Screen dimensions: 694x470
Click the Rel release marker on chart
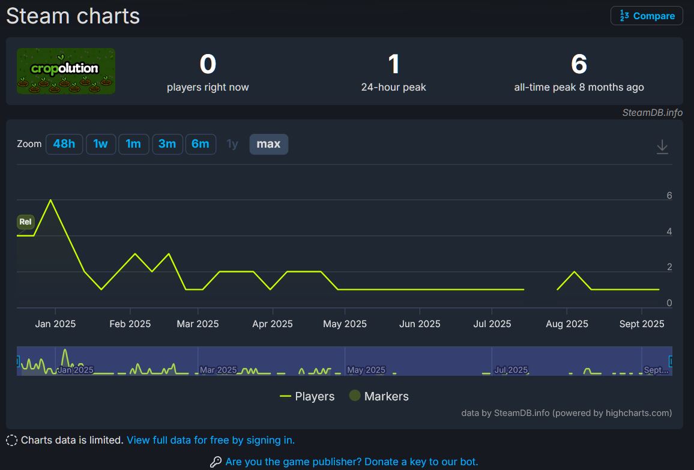point(26,221)
